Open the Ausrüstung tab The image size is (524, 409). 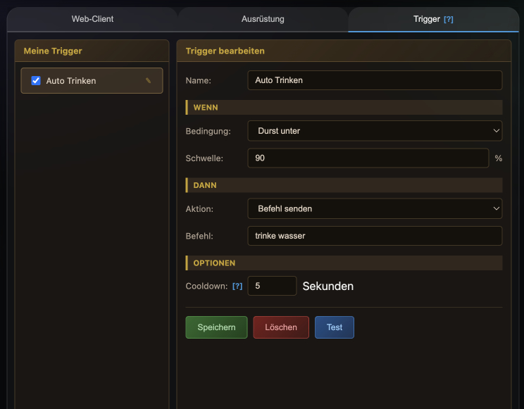pyautogui.click(x=263, y=19)
